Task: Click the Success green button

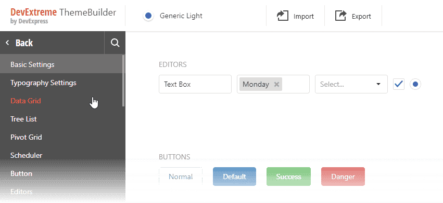Action: pos(288,177)
